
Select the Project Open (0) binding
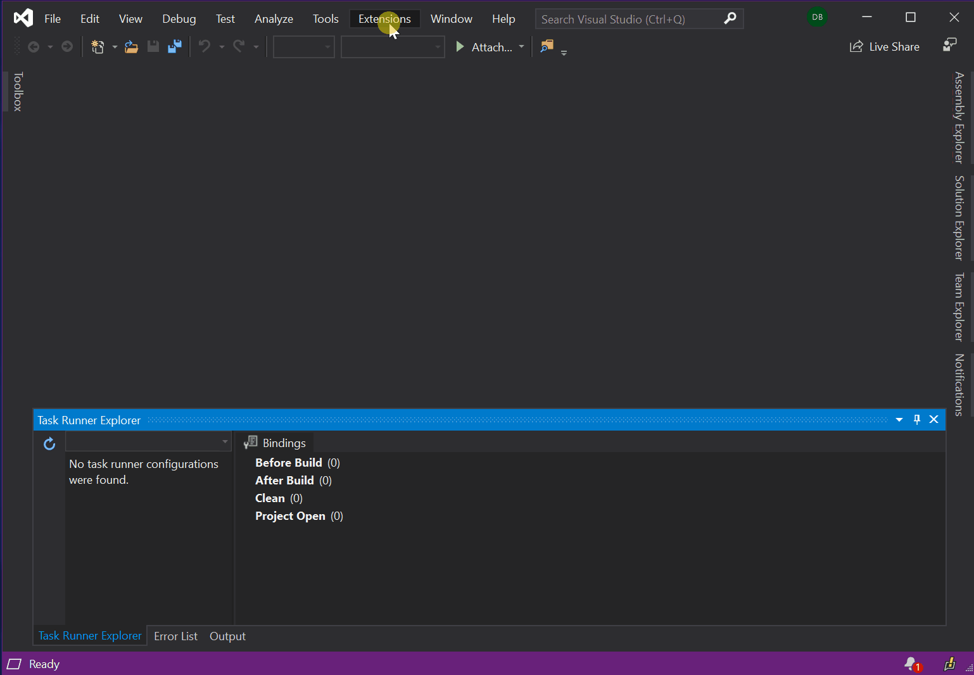[299, 516]
